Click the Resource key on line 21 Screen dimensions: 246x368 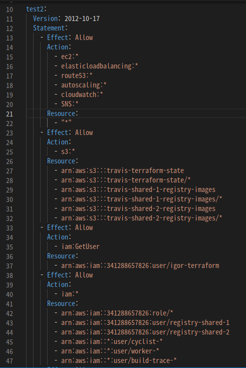coord(61,113)
